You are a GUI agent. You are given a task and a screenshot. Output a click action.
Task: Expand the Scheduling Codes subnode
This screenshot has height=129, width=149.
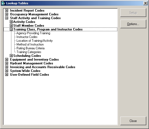click(x=11, y=56)
